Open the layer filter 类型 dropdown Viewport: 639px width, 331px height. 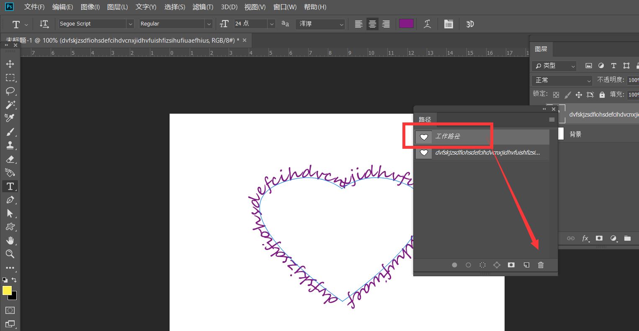[x=554, y=66]
